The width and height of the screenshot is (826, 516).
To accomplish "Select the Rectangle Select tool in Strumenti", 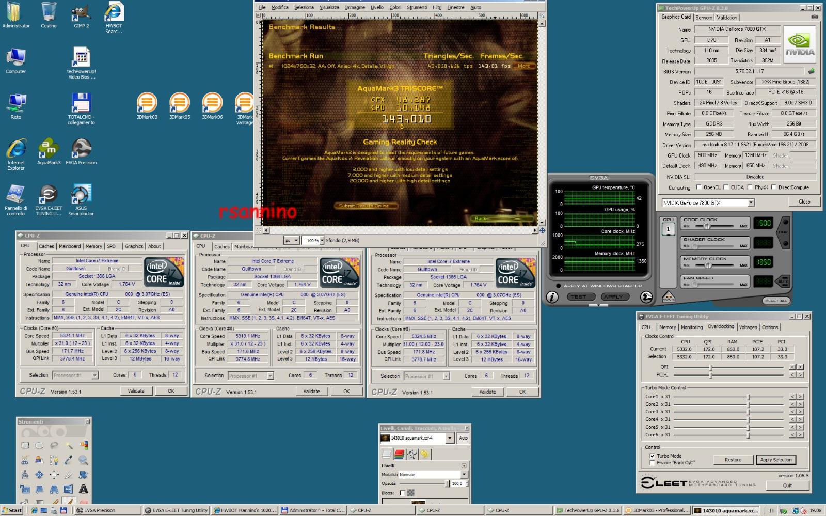I will coord(25,445).
